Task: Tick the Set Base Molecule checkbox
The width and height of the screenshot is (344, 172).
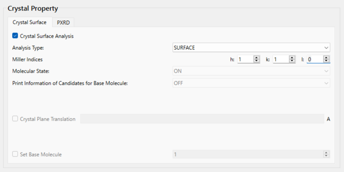Action: click(15, 154)
